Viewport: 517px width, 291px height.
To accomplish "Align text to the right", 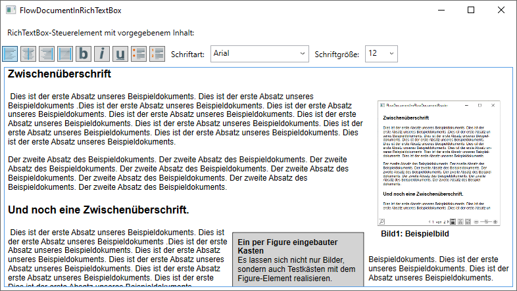I will click(x=47, y=54).
